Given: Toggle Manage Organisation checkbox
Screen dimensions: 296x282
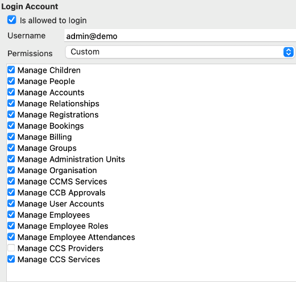Looking at the screenshot, I should pos(11,170).
